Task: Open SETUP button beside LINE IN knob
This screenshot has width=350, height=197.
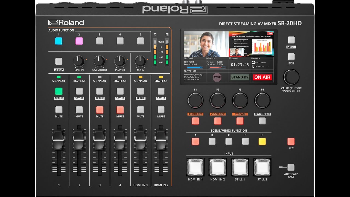Action: (59, 61)
